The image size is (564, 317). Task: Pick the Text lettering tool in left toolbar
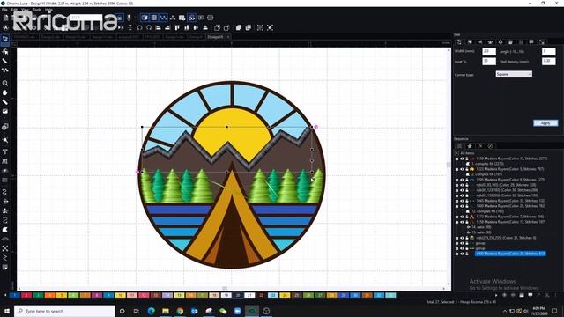(x=5, y=151)
